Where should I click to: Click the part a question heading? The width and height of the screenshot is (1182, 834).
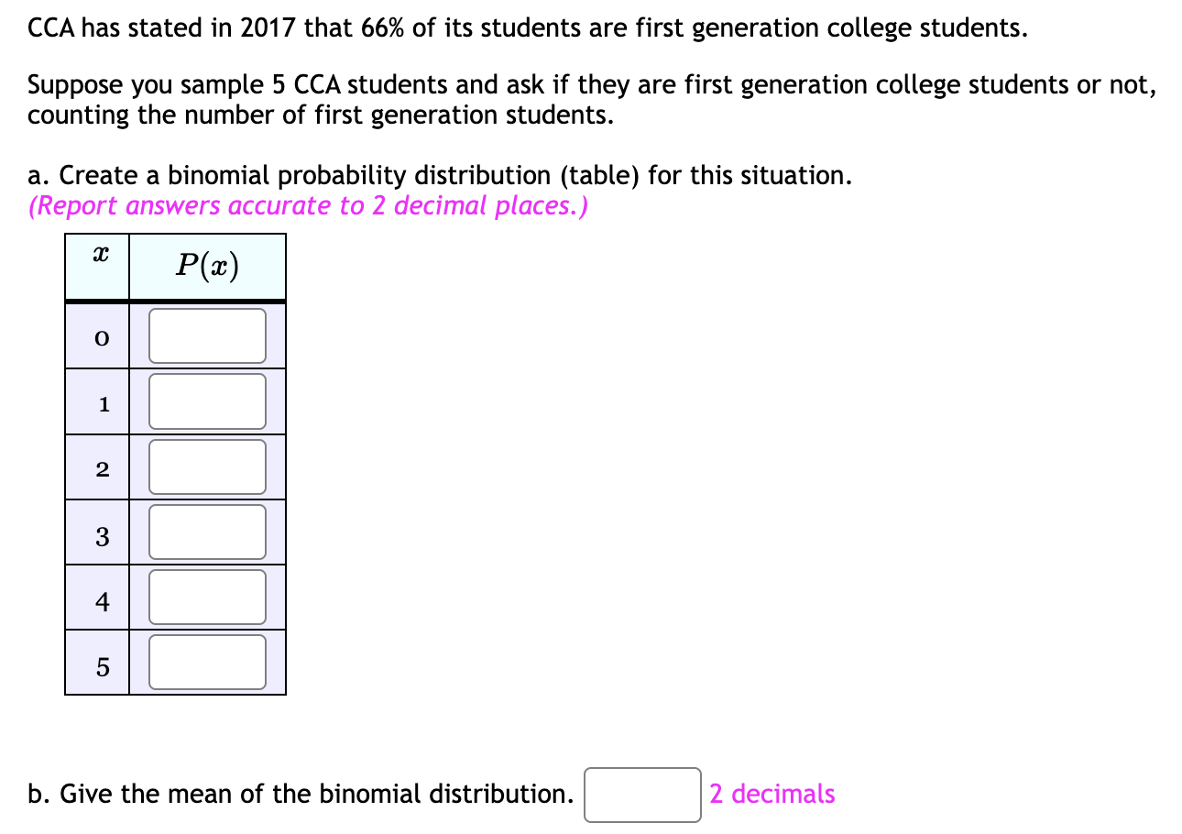pyautogui.click(x=440, y=175)
